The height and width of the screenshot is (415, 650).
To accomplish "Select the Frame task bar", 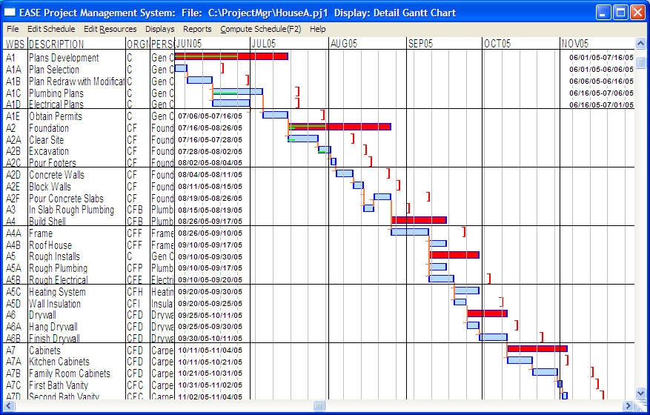I will click(410, 232).
